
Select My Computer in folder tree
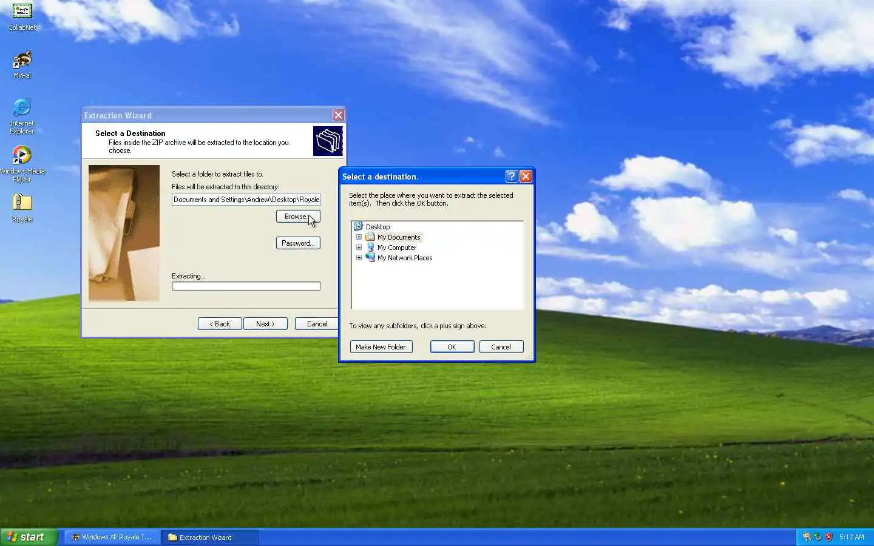coord(397,248)
